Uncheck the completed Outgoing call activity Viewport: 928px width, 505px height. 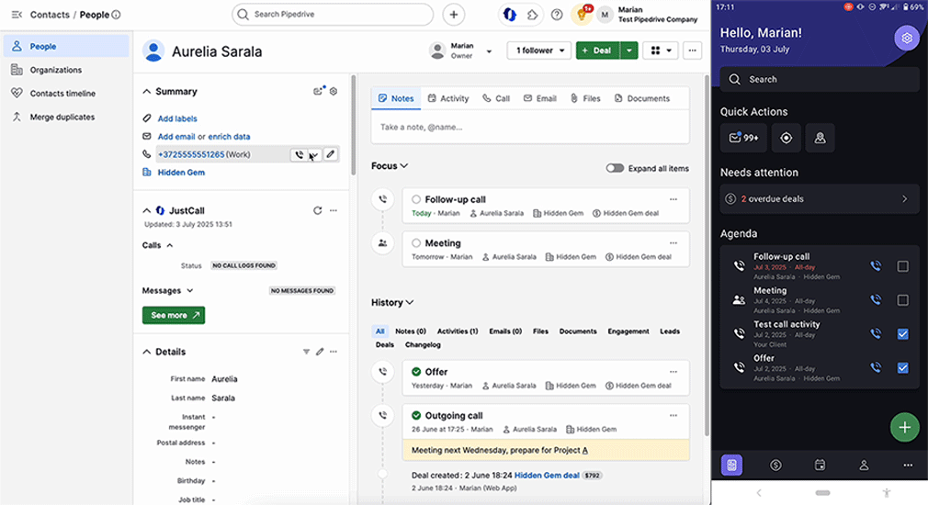point(416,416)
